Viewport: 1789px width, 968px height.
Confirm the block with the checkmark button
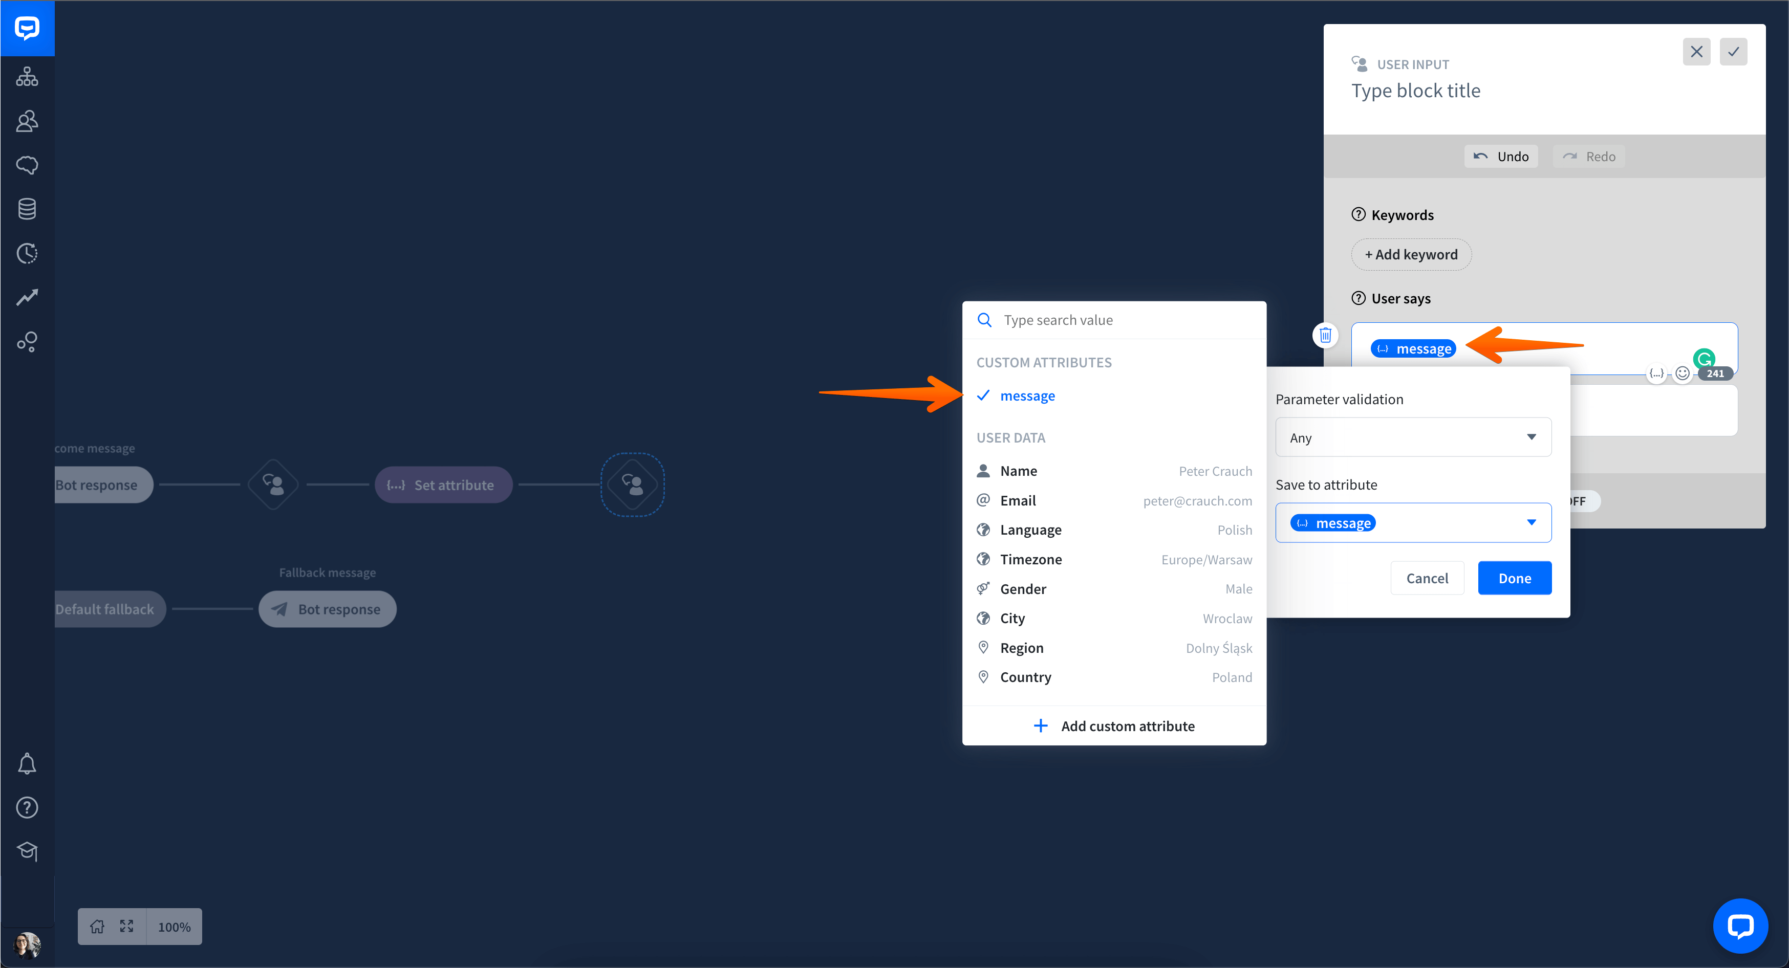[1733, 51]
